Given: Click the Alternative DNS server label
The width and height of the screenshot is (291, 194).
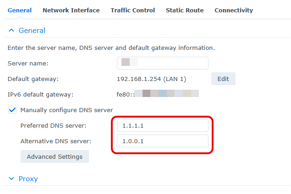Looking at the screenshot, I should pos(55,141).
